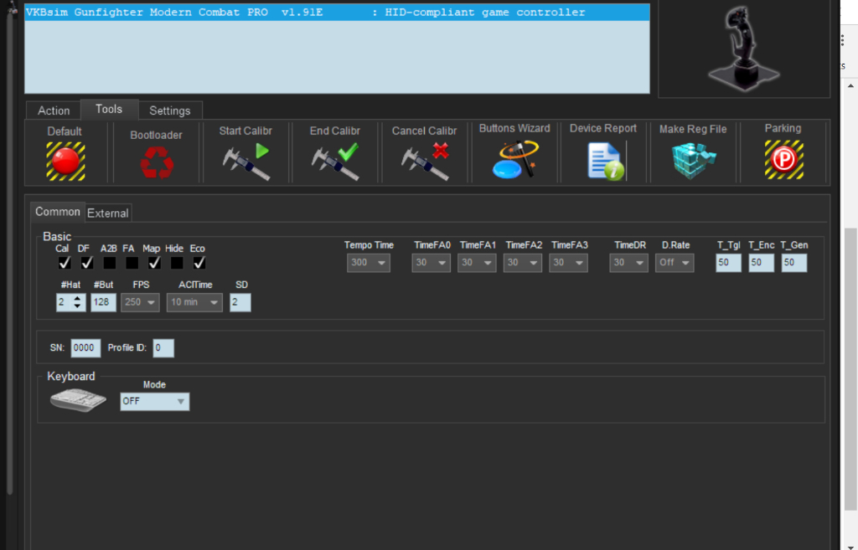Activate the Parking P icon

[783, 160]
